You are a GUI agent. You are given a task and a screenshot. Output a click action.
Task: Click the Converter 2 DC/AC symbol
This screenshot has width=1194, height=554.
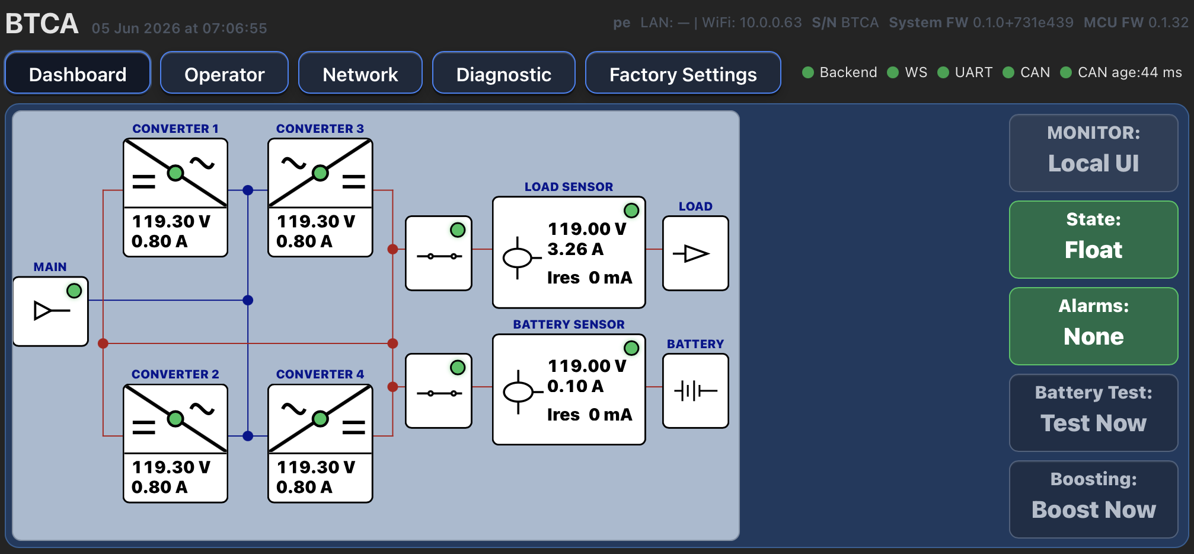(x=175, y=419)
